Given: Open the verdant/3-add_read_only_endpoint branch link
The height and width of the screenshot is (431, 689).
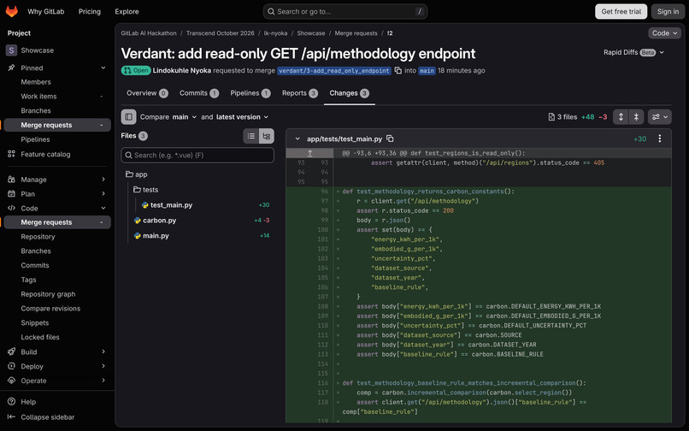Looking at the screenshot, I should 334,71.
